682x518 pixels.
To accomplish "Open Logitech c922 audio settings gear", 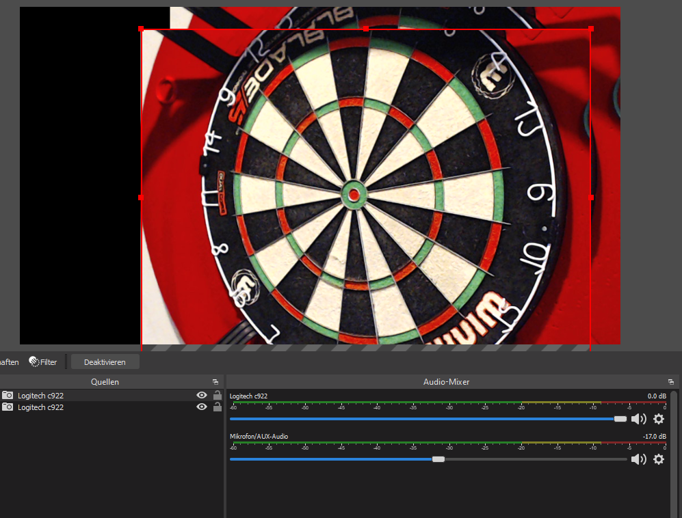I will click(659, 419).
